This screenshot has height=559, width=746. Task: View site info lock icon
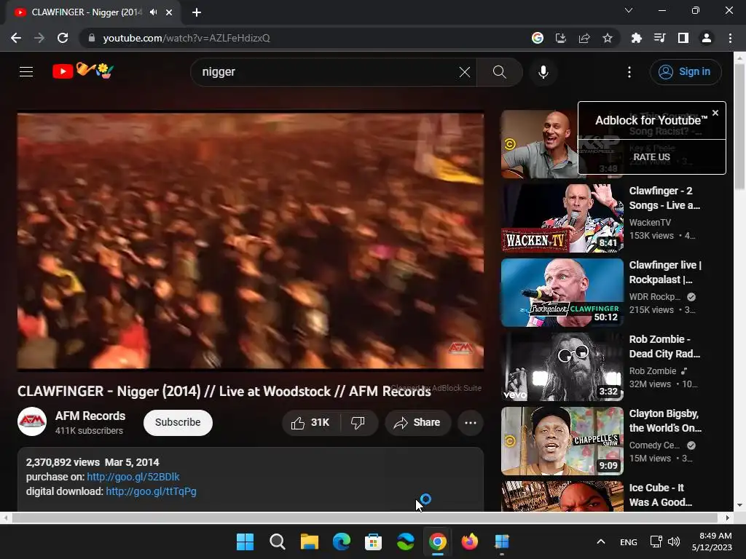(92, 38)
